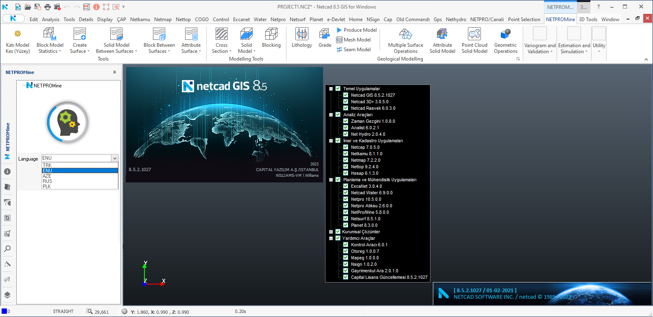Image resolution: width=653 pixels, height=317 pixels.
Task: Collapse the ribbon with the chevron arrow
Action: coord(646,59)
